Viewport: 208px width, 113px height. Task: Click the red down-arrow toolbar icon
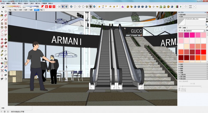(x=47, y=7)
